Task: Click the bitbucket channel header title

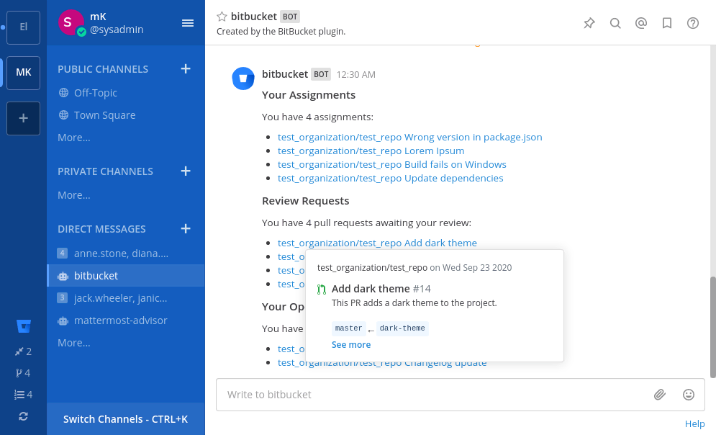Action: [x=253, y=17]
